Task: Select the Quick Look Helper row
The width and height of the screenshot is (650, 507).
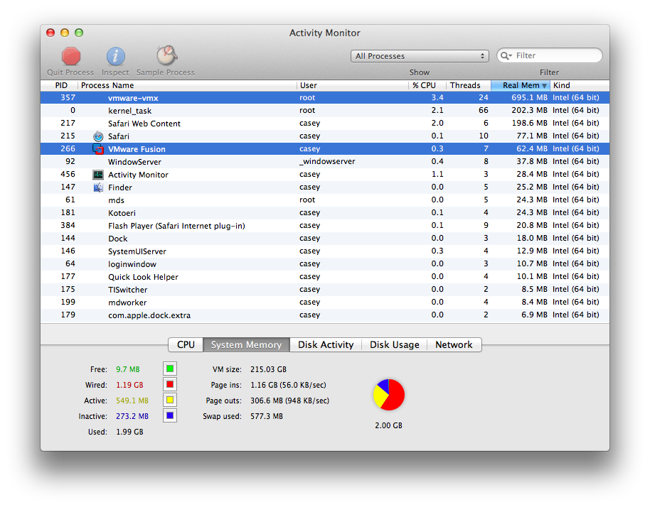Action: [x=325, y=276]
